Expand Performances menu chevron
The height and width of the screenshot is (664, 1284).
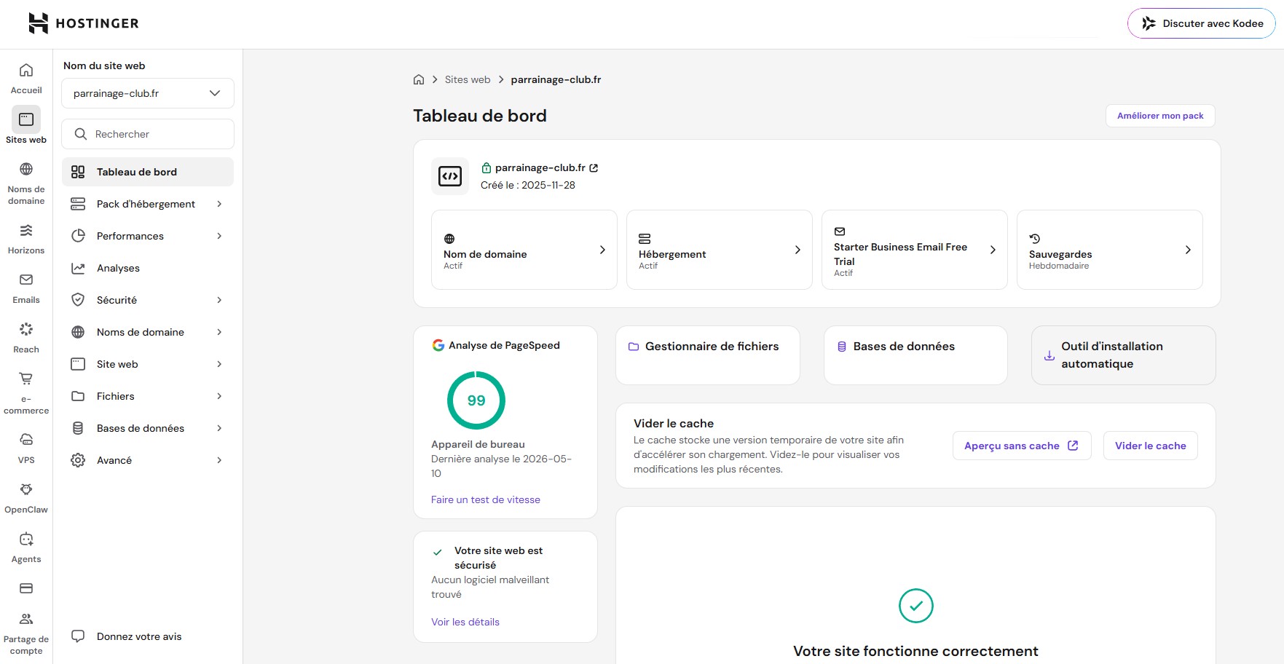(219, 236)
